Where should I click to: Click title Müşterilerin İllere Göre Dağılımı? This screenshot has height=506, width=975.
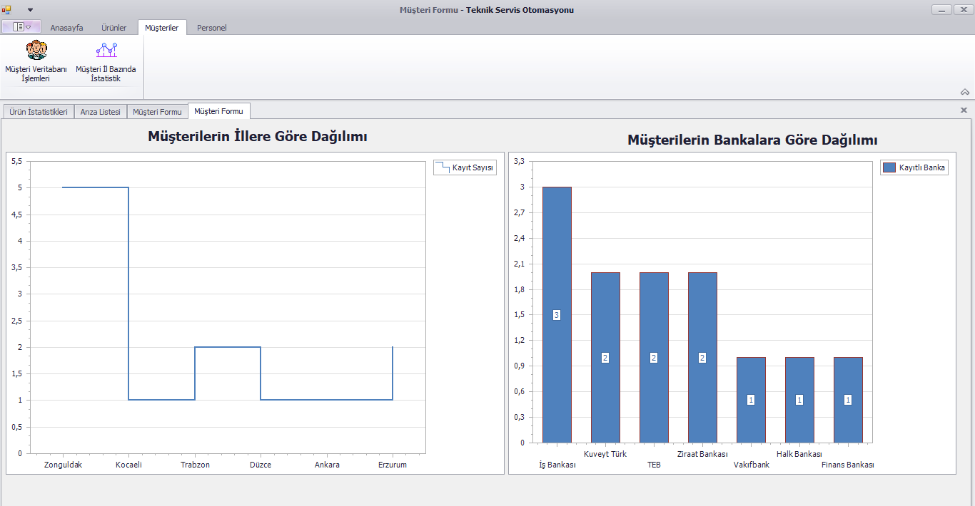[258, 136]
